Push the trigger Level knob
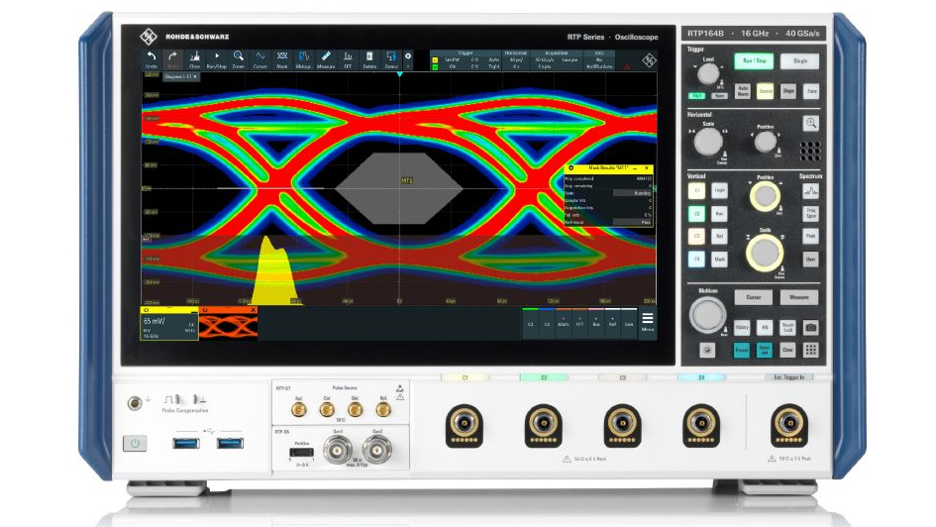This screenshot has height=527, width=936. pyautogui.click(x=708, y=74)
